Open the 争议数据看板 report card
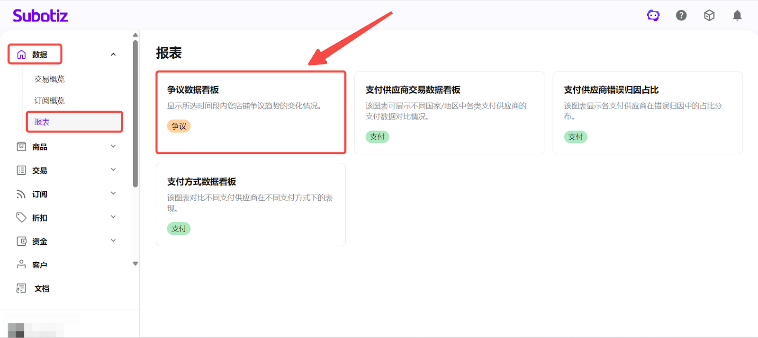The width and height of the screenshot is (758, 338). tap(251, 112)
